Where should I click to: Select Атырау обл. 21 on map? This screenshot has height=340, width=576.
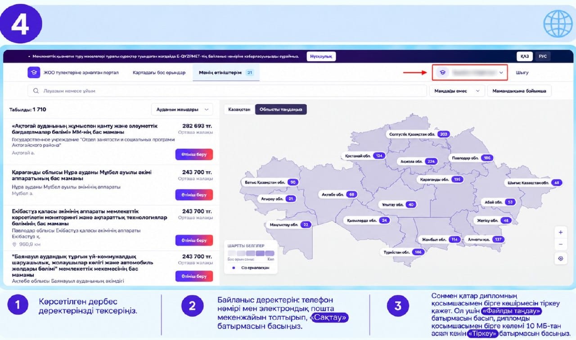tap(278, 199)
